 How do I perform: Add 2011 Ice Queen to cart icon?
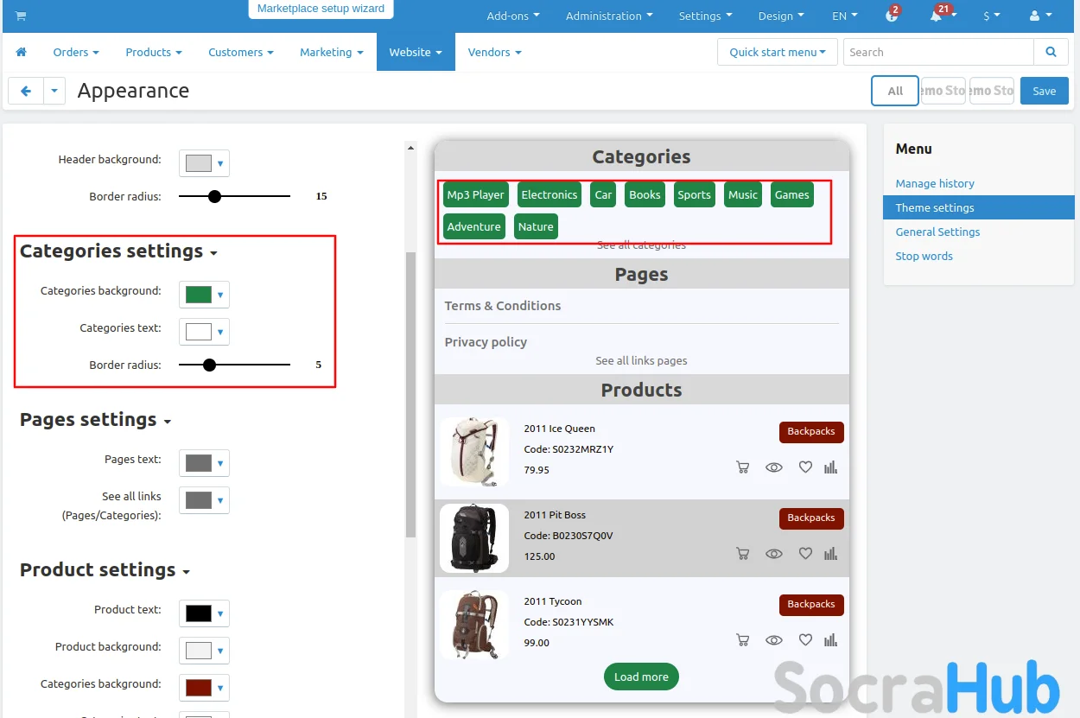coord(742,467)
